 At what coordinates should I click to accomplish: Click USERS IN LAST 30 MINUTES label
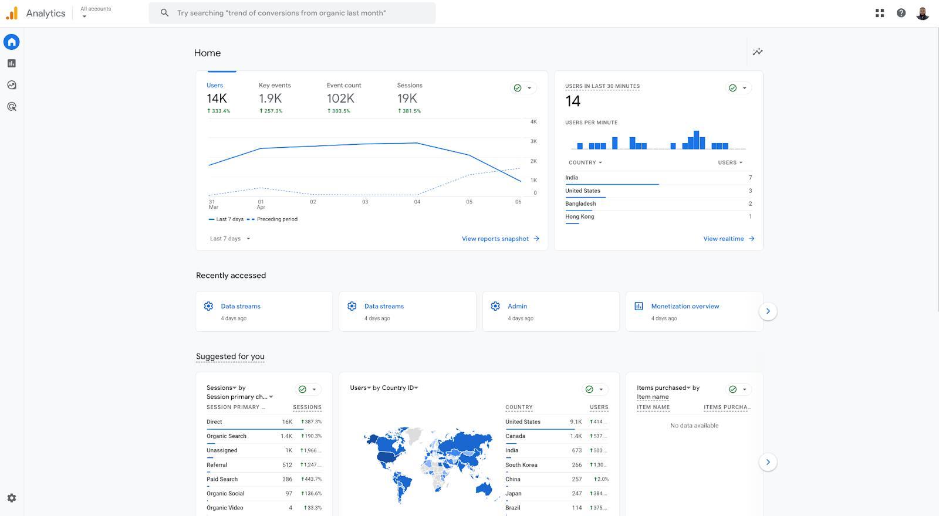tap(602, 86)
